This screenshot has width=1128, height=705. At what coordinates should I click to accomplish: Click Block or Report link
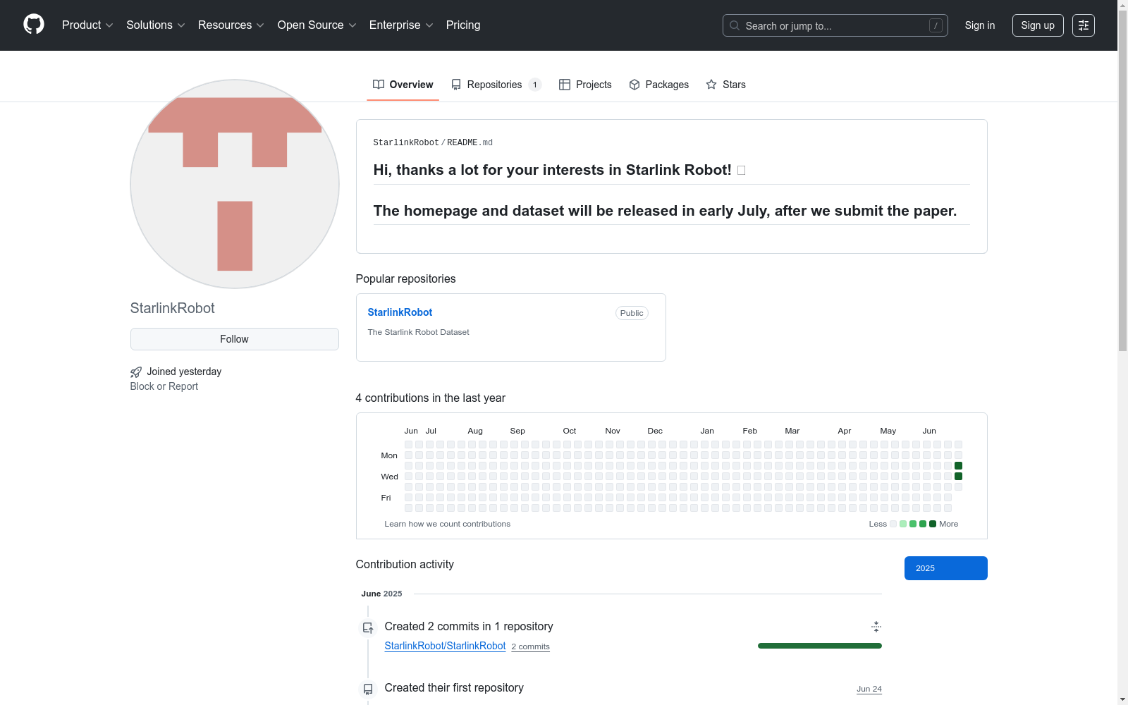(164, 386)
